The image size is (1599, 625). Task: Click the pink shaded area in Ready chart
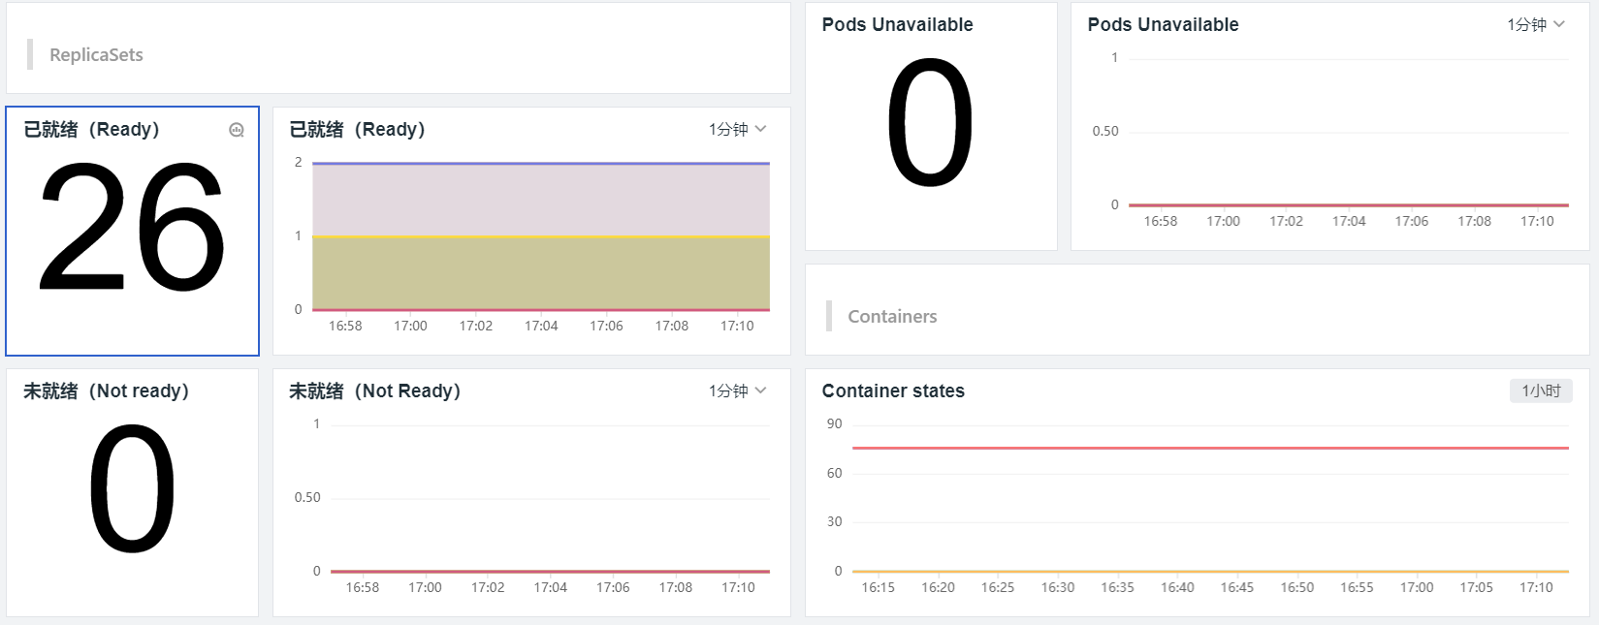[540, 200]
